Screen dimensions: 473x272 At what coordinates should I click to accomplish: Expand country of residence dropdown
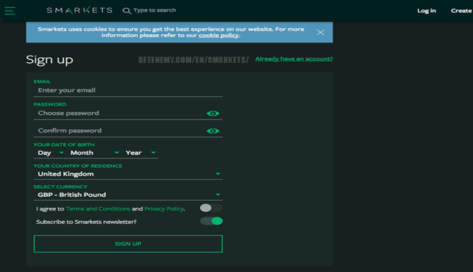coord(128,174)
